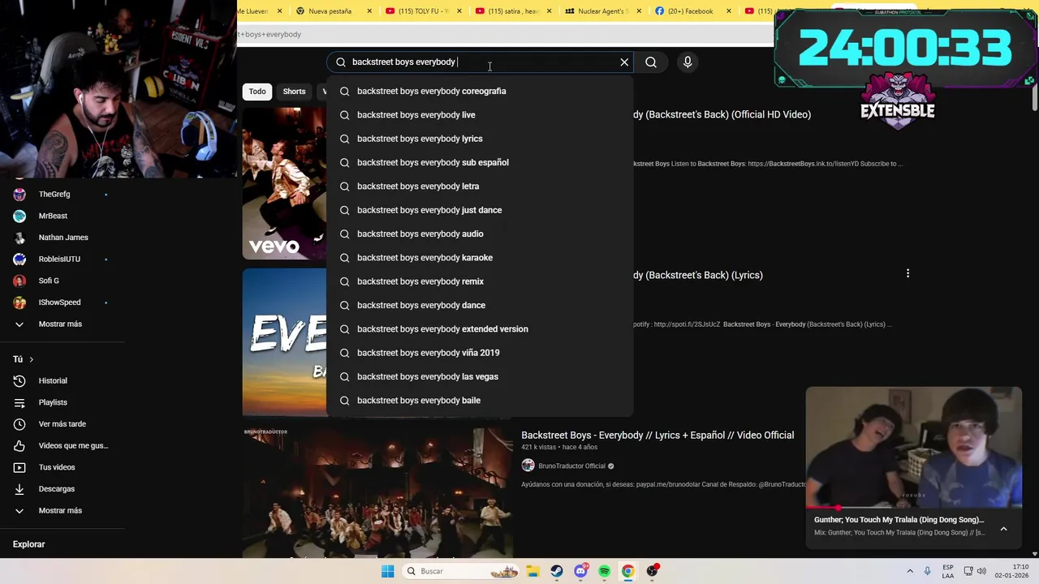Close the Facebook tab
Image resolution: width=1039 pixels, height=584 pixels.
tap(728, 11)
